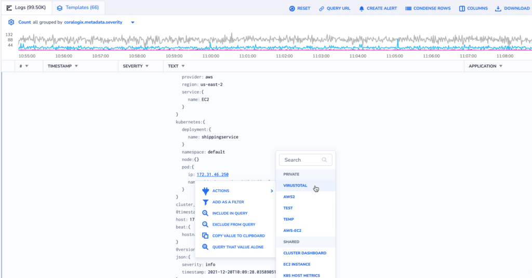
Task: Click the Create Alert button label
Action: pos(382,8)
